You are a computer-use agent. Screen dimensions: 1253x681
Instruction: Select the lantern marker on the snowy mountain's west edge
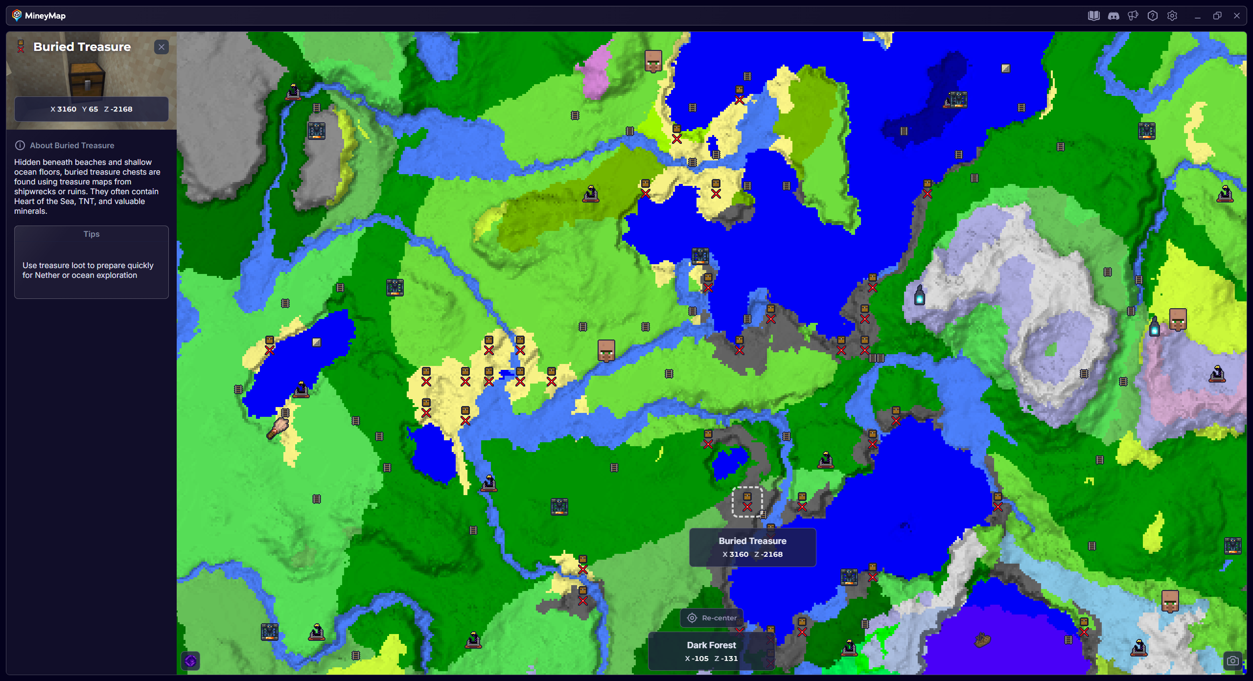920,295
